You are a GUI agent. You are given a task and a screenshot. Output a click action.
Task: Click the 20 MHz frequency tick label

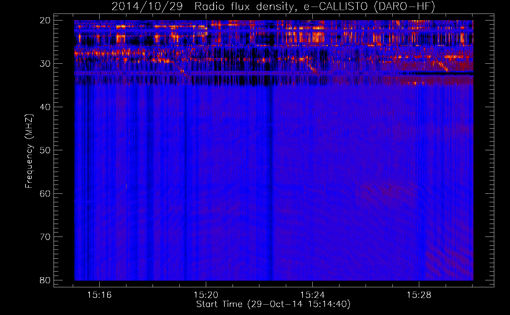[45, 20]
